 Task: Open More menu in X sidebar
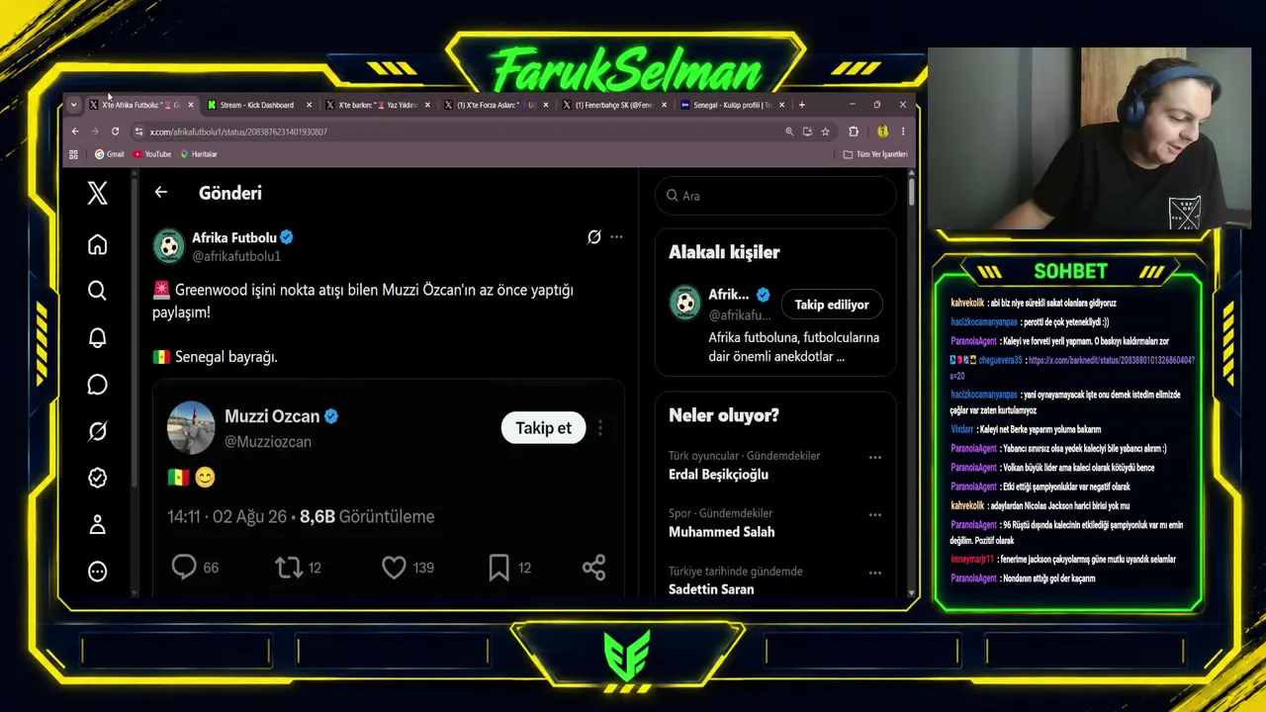[x=97, y=571]
